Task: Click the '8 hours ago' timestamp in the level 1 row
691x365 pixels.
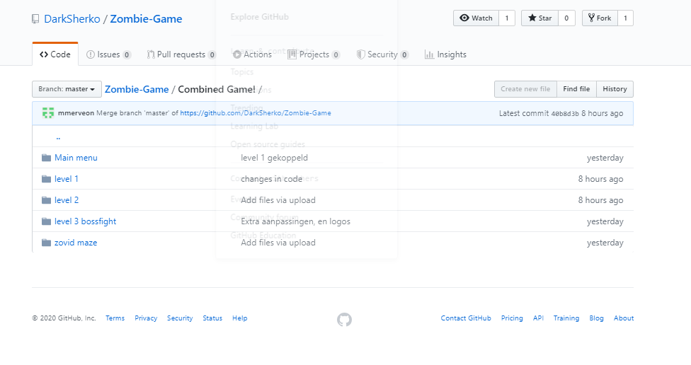Action: coord(600,179)
